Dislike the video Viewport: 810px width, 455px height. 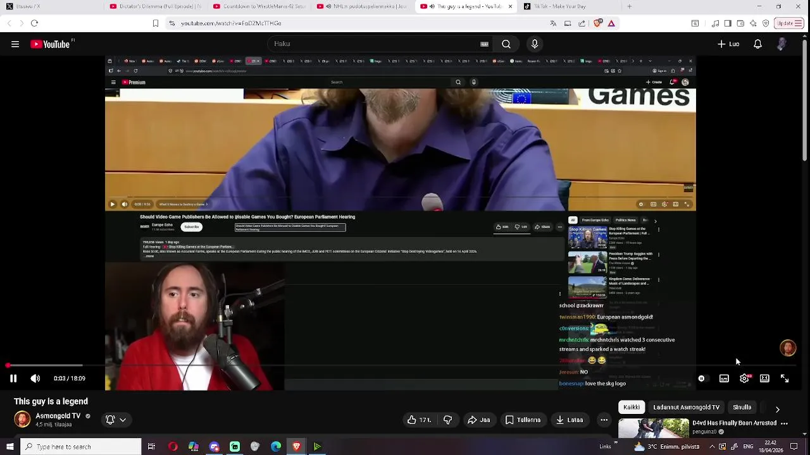[448, 420]
